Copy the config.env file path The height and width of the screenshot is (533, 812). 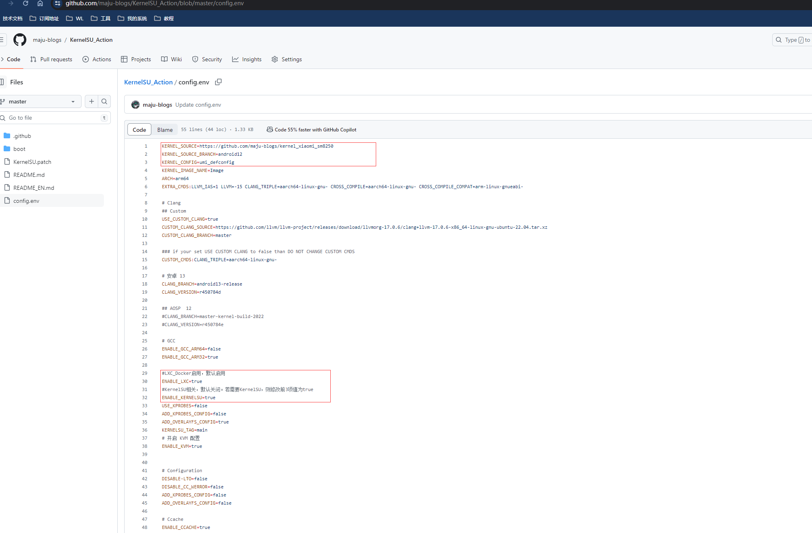(x=218, y=82)
